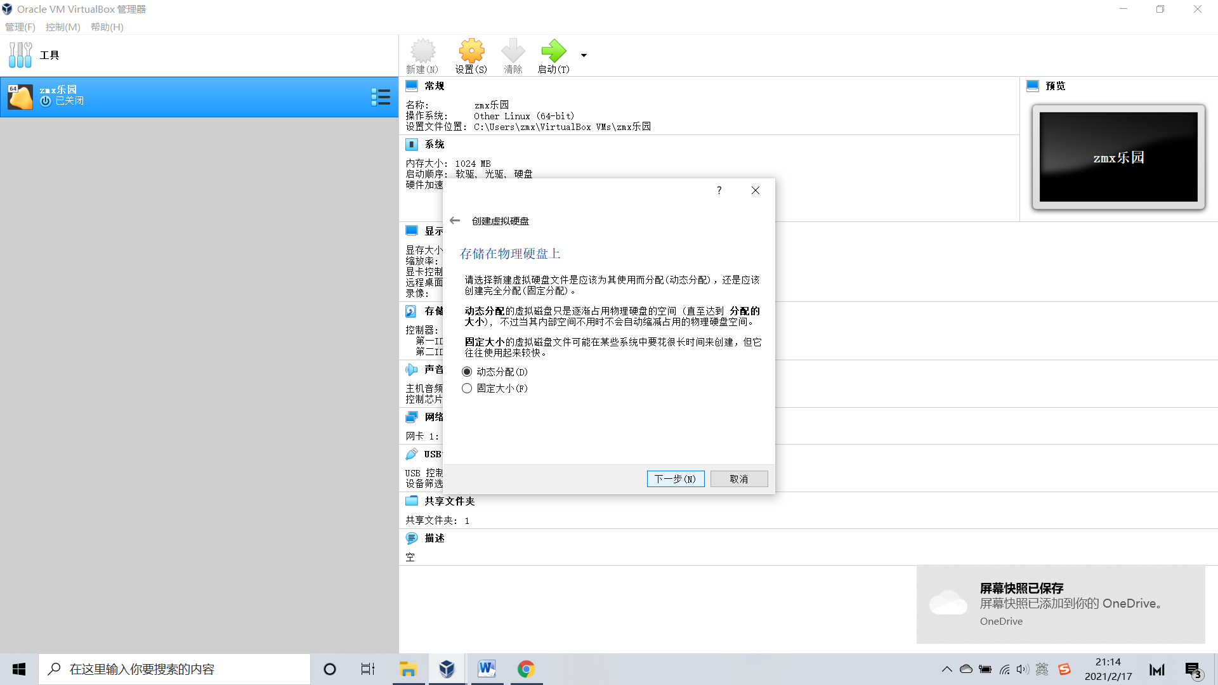Click the VM list menu icon
This screenshot has width=1218, height=685.
click(x=381, y=97)
